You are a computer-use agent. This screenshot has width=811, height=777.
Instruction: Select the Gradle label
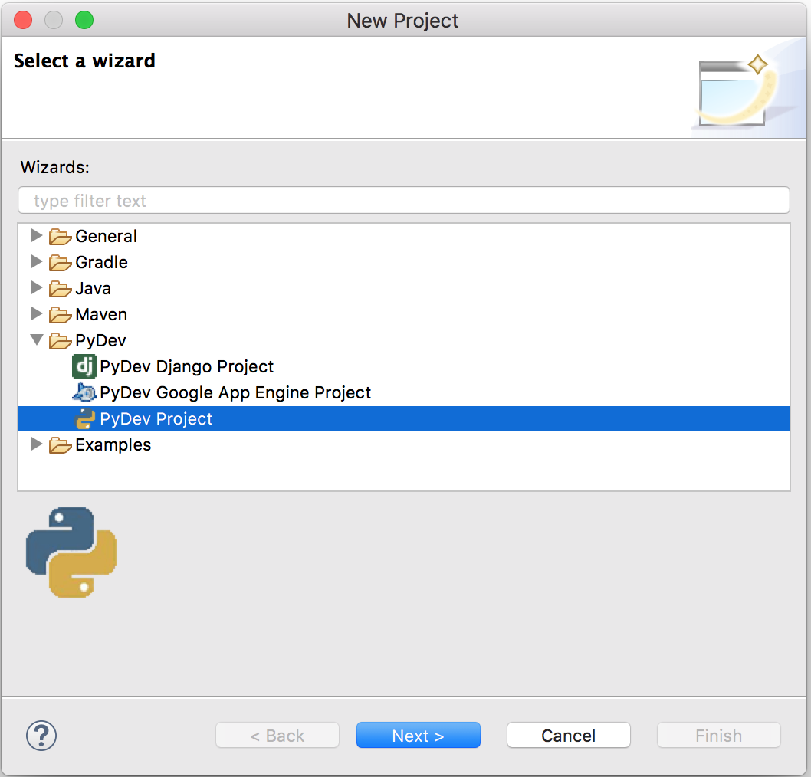[x=101, y=262]
